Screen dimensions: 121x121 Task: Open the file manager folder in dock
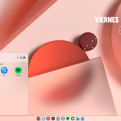pyautogui.click(x=77, y=118)
